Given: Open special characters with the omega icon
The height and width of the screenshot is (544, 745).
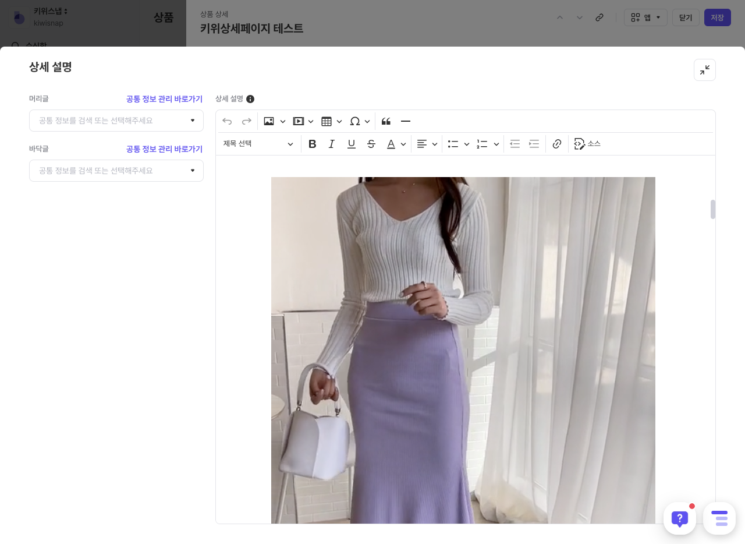Looking at the screenshot, I should (x=355, y=121).
